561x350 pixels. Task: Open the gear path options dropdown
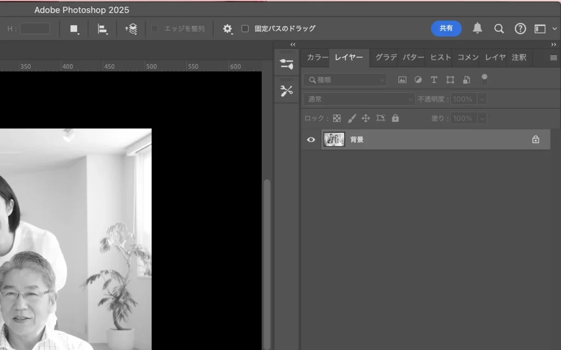pyautogui.click(x=227, y=28)
